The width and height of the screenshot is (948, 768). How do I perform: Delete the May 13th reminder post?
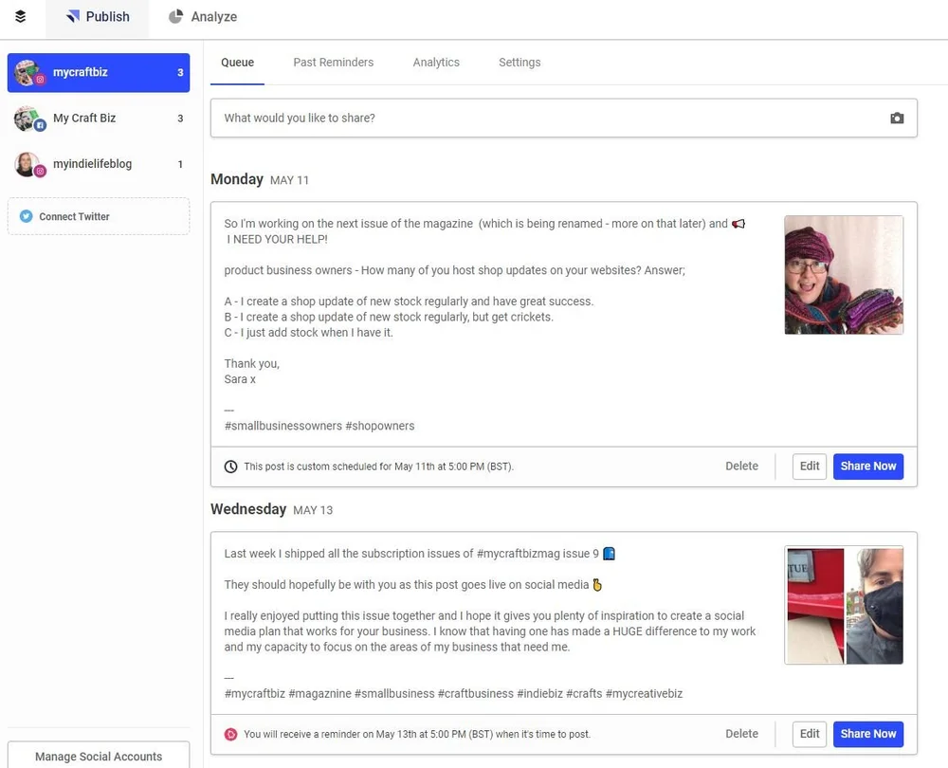742,734
